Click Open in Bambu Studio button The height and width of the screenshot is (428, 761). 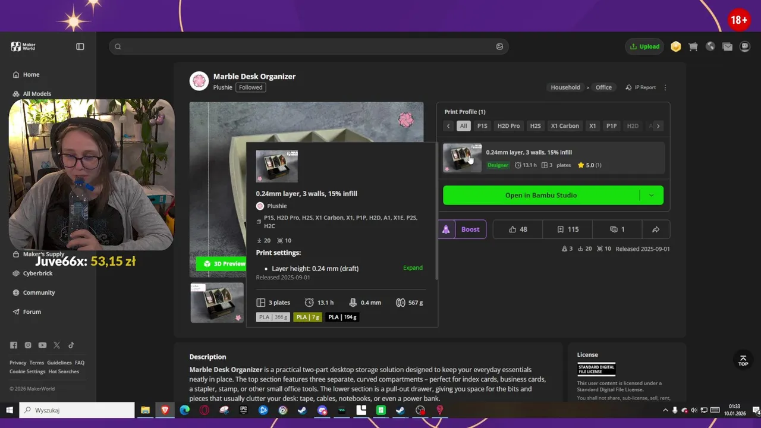click(x=541, y=195)
